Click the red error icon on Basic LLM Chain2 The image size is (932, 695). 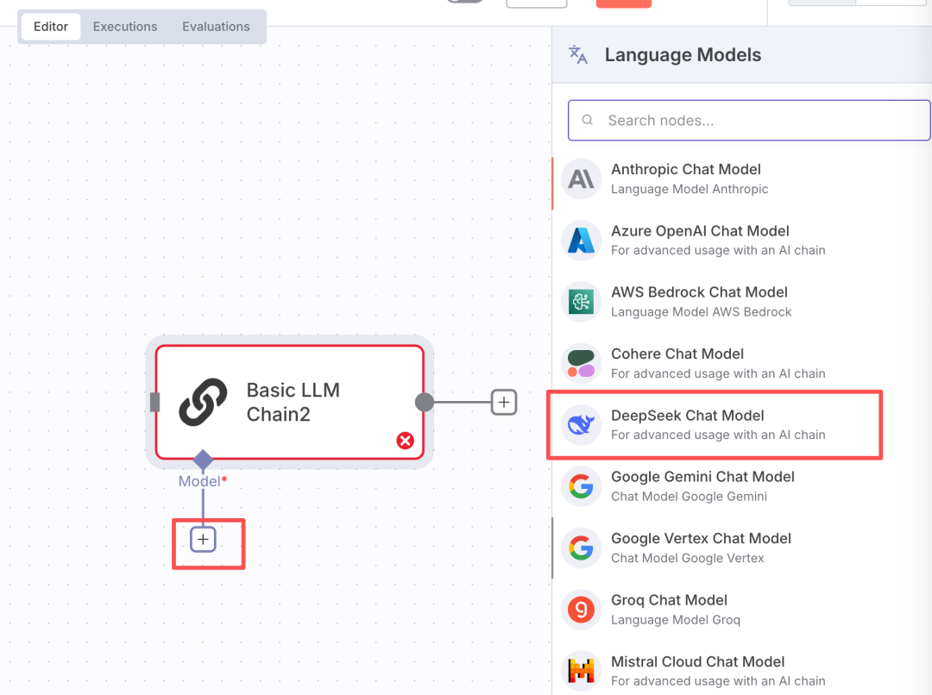(406, 441)
